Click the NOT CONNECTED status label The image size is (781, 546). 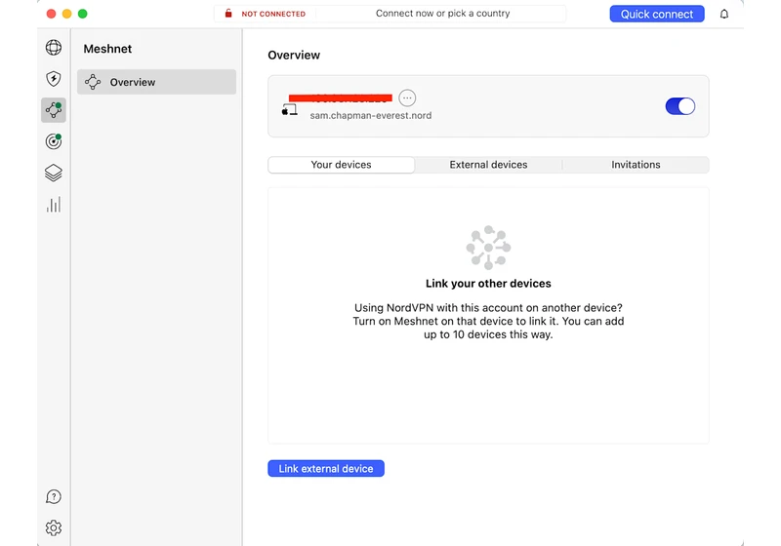click(273, 14)
